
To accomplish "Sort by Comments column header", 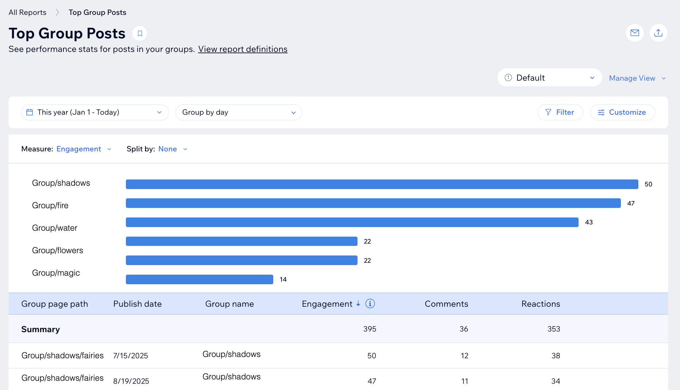I will point(446,304).
